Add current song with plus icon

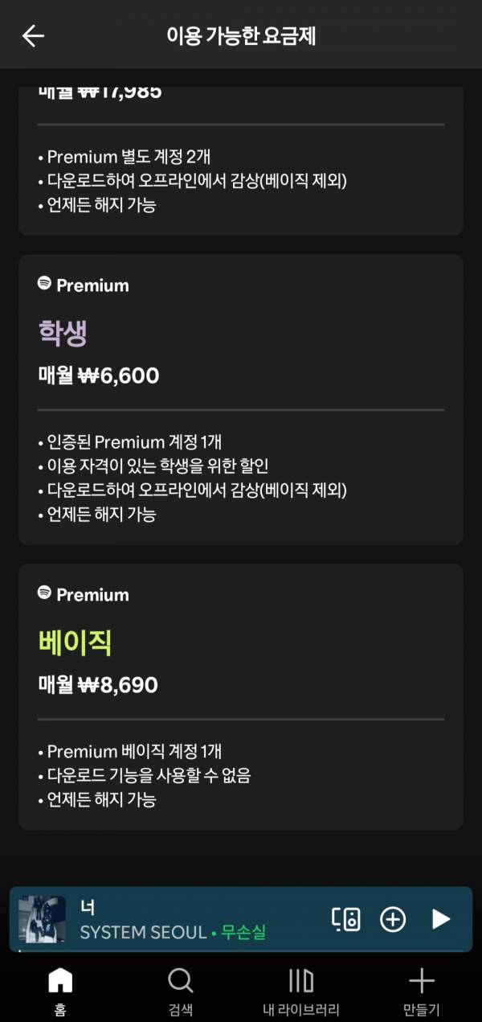(x=393, y=919)
